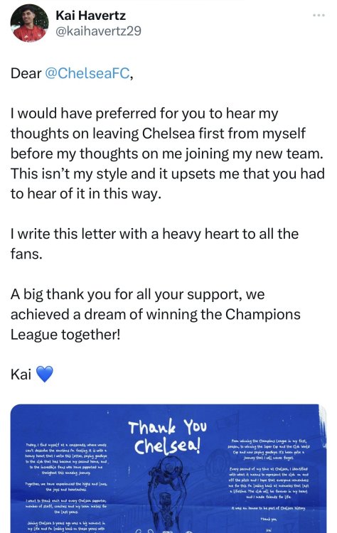
Task: Open the three-dot more options menu
Action: 319,16
